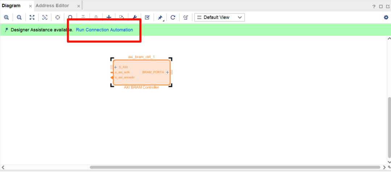This screenshot has width=391, height=172.
Task: Validate design with checkmark icon
Action: click(x=147, y=17)
